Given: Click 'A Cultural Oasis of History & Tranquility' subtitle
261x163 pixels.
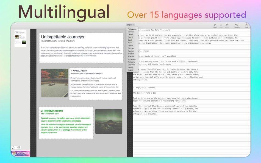Looking at the screenshot, I should coord(86,73).
